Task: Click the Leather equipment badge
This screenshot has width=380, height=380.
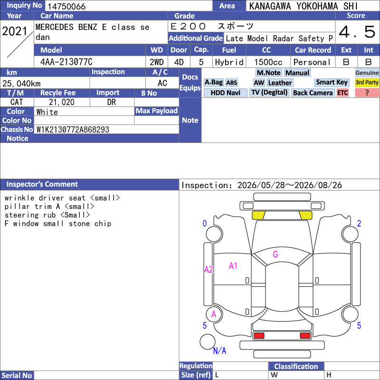Action: (x=280, y=83)
